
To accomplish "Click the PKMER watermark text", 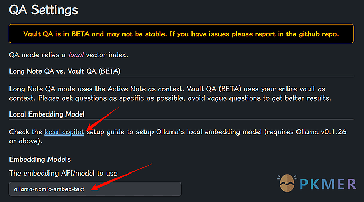I will pos(328,185).
